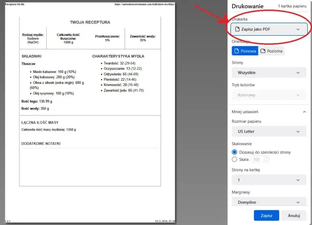Click the page URL in the preview header

coord(145,4)
